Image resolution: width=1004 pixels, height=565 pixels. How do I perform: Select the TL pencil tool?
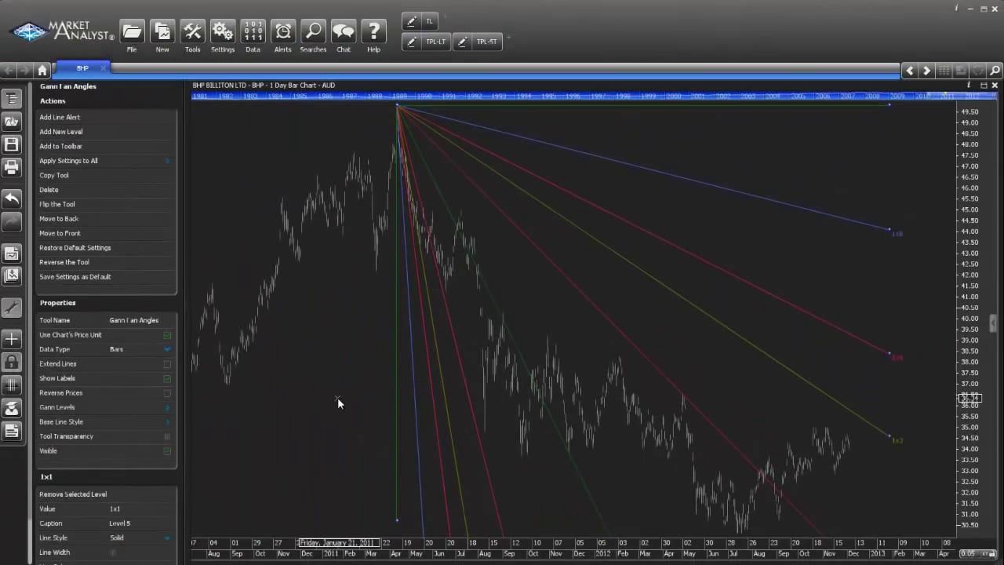point(420,22)
